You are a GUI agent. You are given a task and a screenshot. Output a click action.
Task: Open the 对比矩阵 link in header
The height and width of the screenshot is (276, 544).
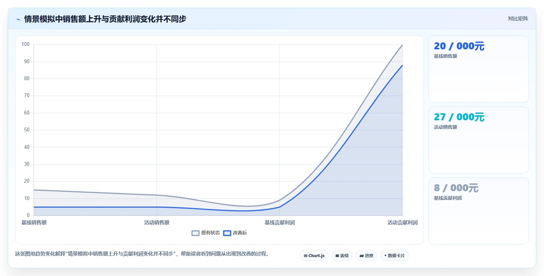coord(518,19)
